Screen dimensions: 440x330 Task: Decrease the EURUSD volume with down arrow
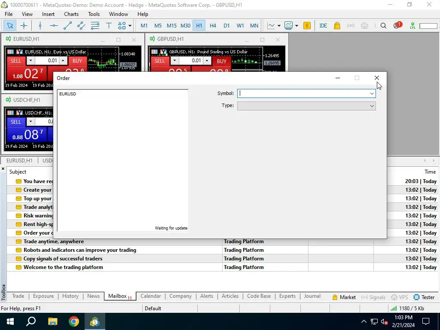pos(31,61)
